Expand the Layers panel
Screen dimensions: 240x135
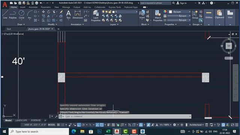[x=114, y=24]
